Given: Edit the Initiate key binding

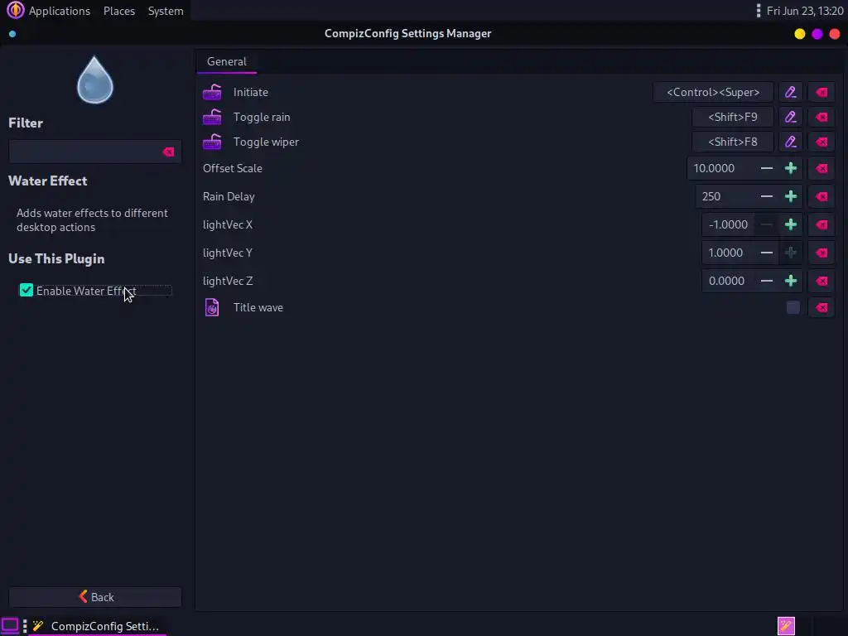Looking at the screenshot, I should tap(791, 92).
